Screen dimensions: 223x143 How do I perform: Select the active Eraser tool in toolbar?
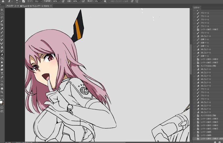tap(2, 55)
